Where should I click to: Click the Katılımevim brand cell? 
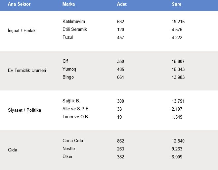74,22
